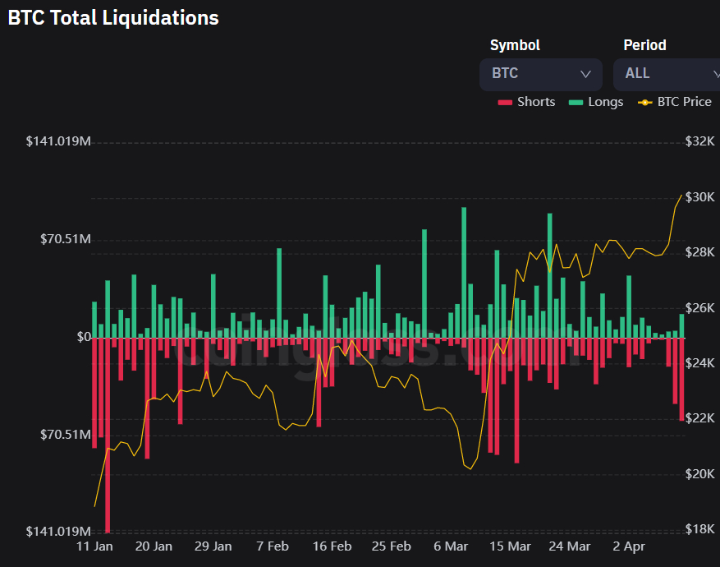Select the last red Shorts bar at the right edge
The image size is (720, 567).
click(681, 378)
